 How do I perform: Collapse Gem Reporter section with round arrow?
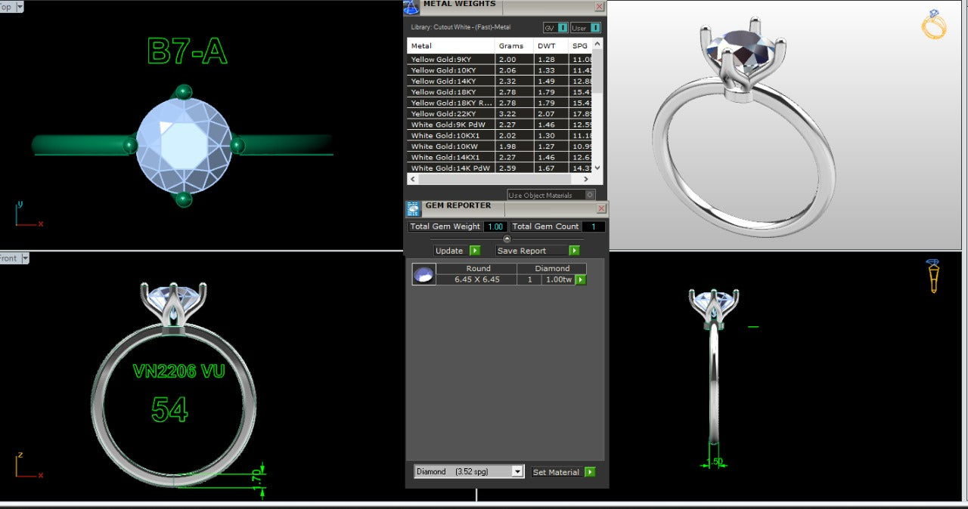[507, 239]
